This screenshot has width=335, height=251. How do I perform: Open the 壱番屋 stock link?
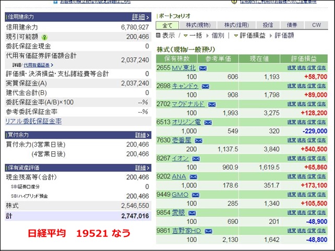pos(182,140)
